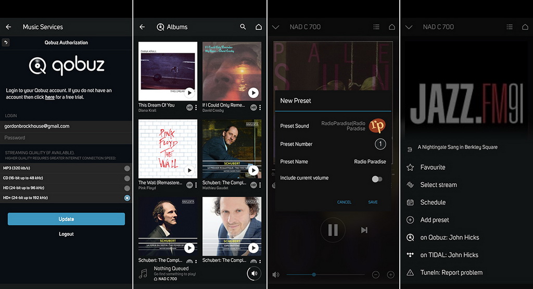533x289 pixels.
Task: Decrease volume with minus button
Action: coord(376,274)
